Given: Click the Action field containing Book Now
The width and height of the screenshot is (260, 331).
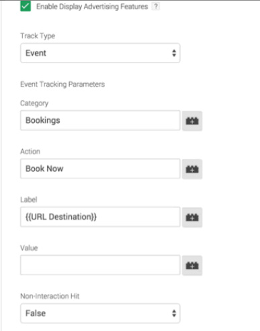Looking at the screenshot, I should 100,169.
